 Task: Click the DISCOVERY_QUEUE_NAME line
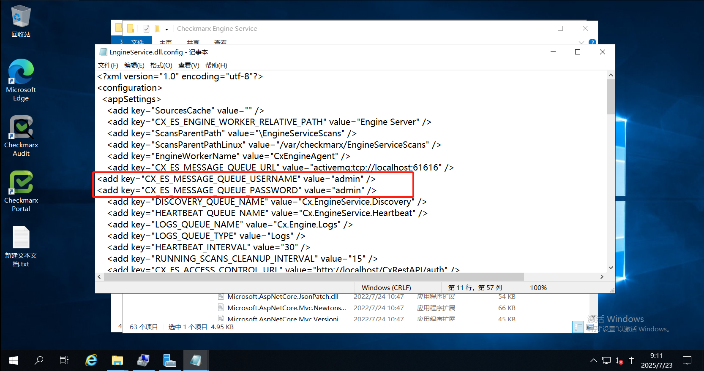click(267, 202)
